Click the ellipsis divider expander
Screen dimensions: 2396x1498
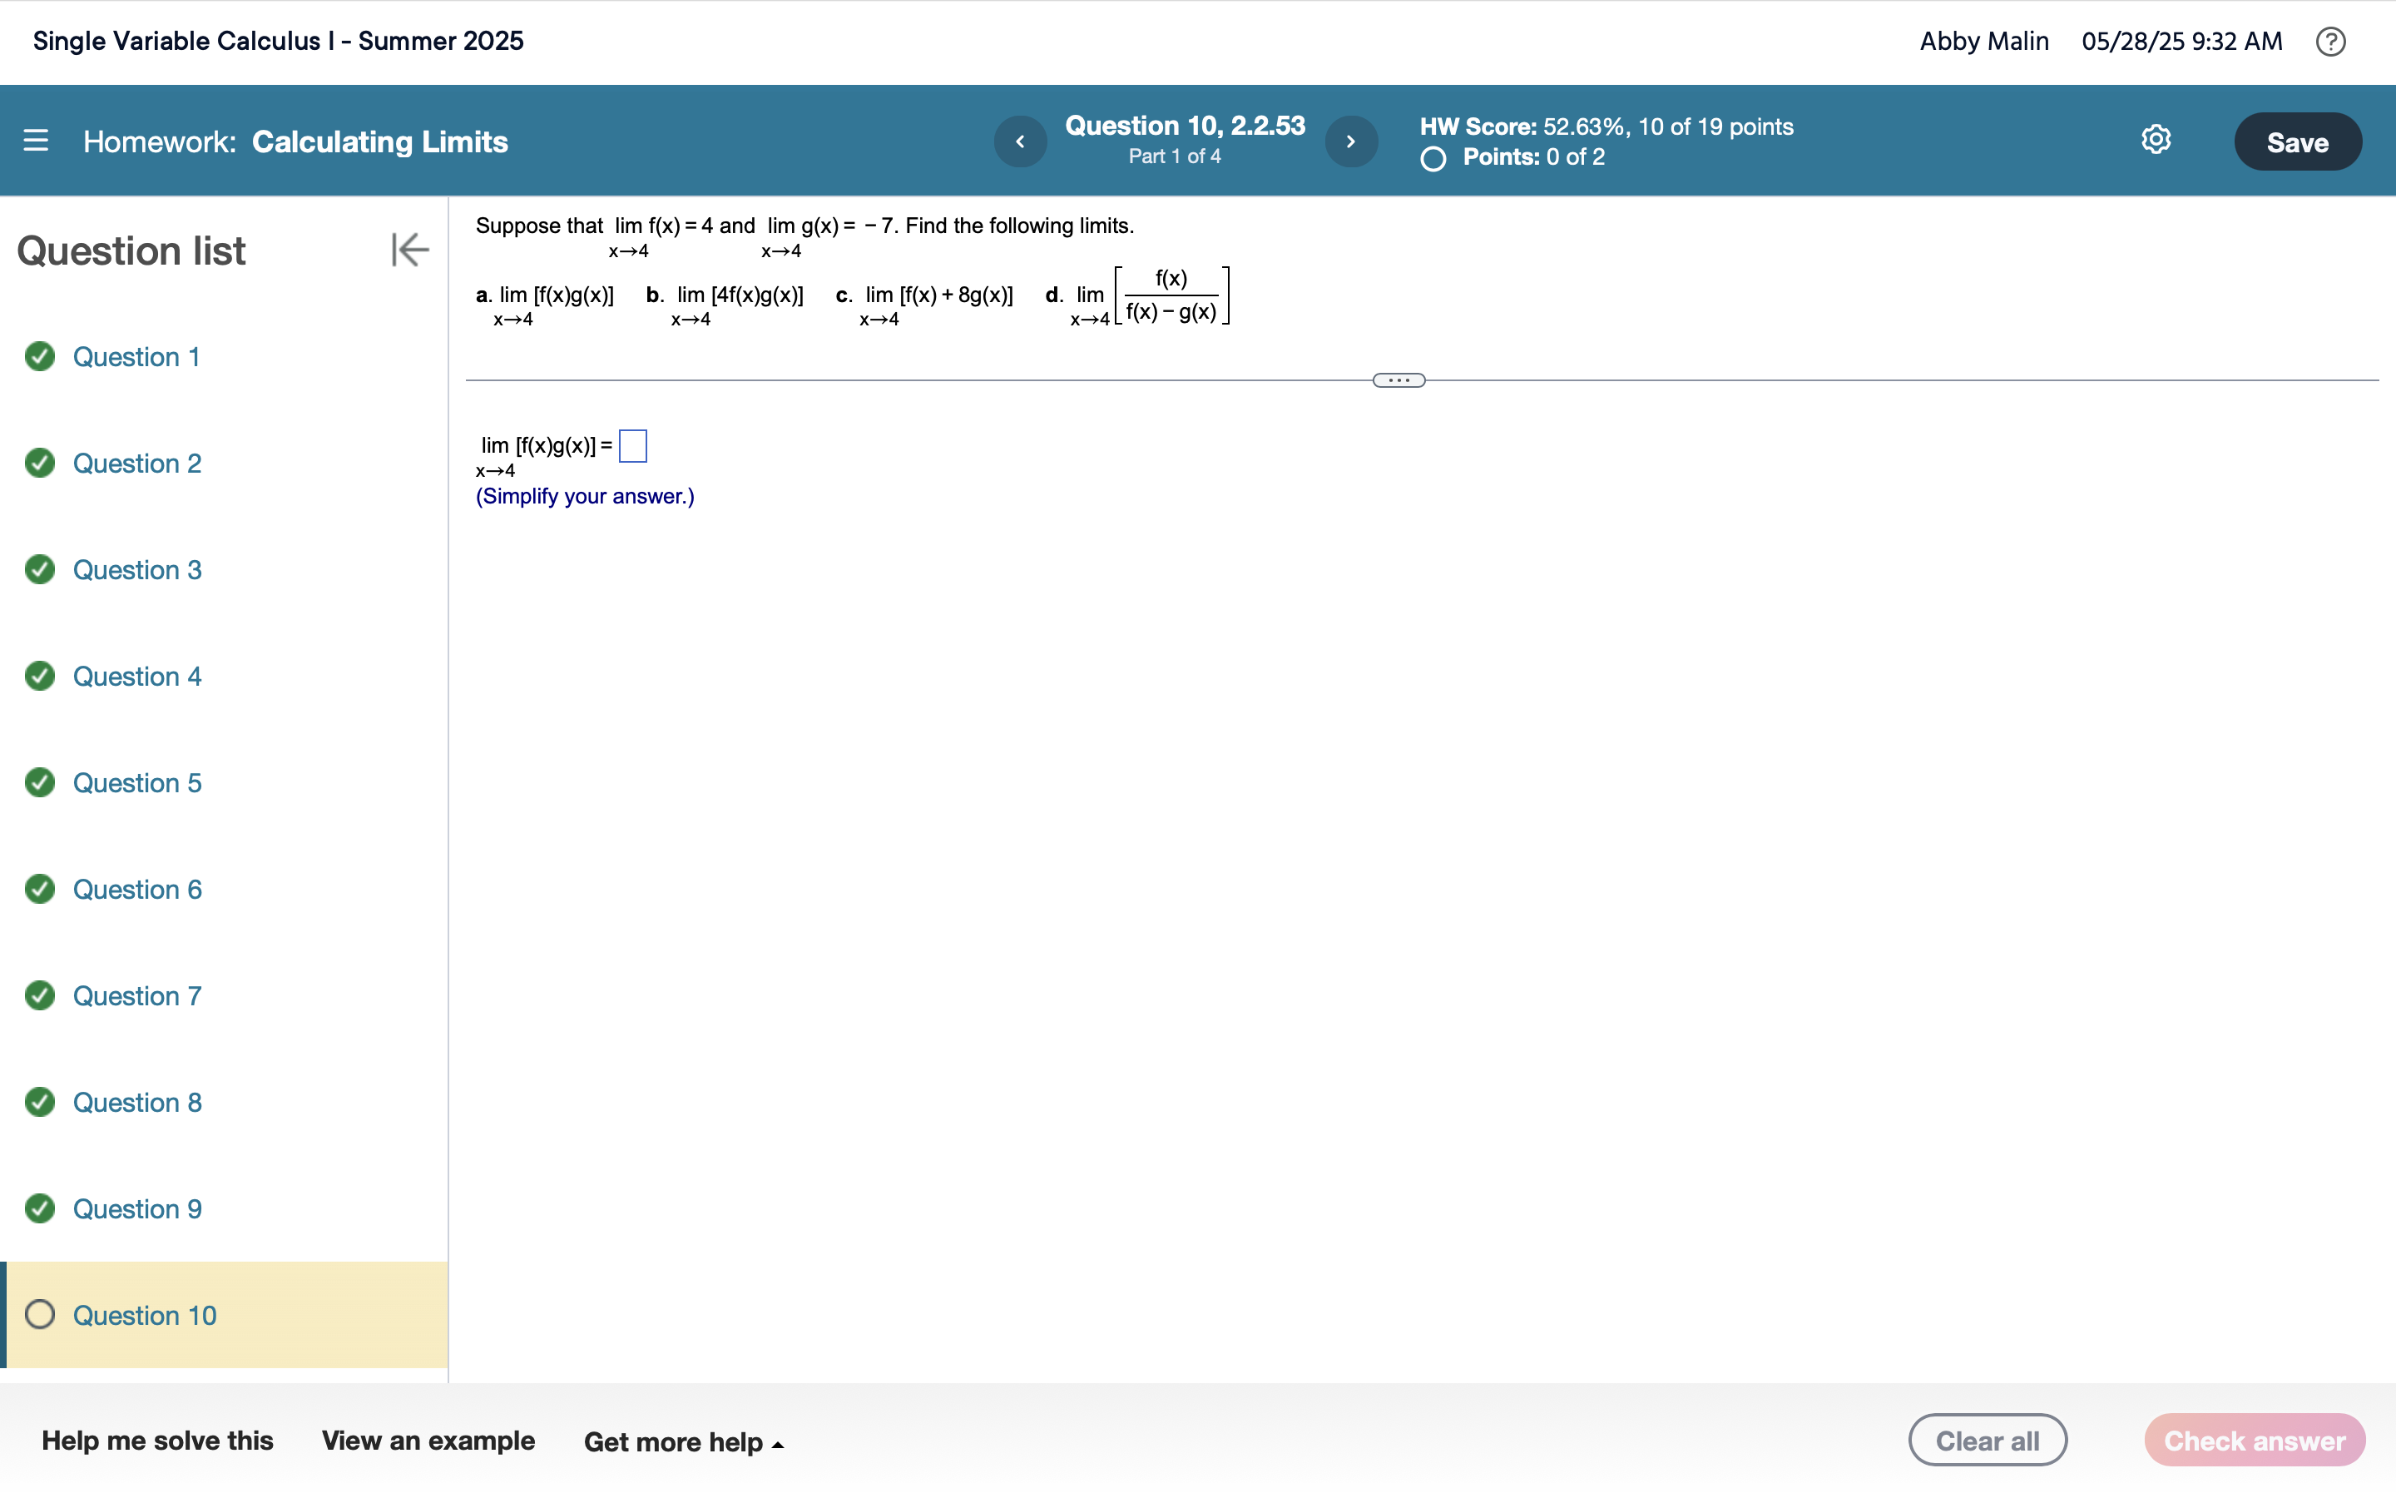(1398, 380)
